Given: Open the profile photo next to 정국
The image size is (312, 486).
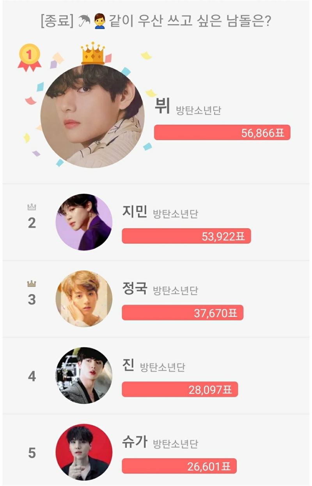Looking at the screenshot, I should [84, 299].
